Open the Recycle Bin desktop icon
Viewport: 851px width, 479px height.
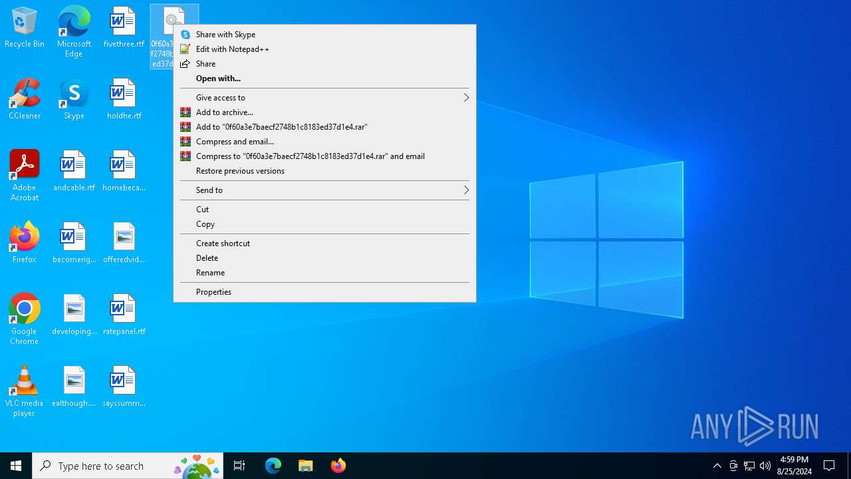pyautogui.click(x=25, y=28)
